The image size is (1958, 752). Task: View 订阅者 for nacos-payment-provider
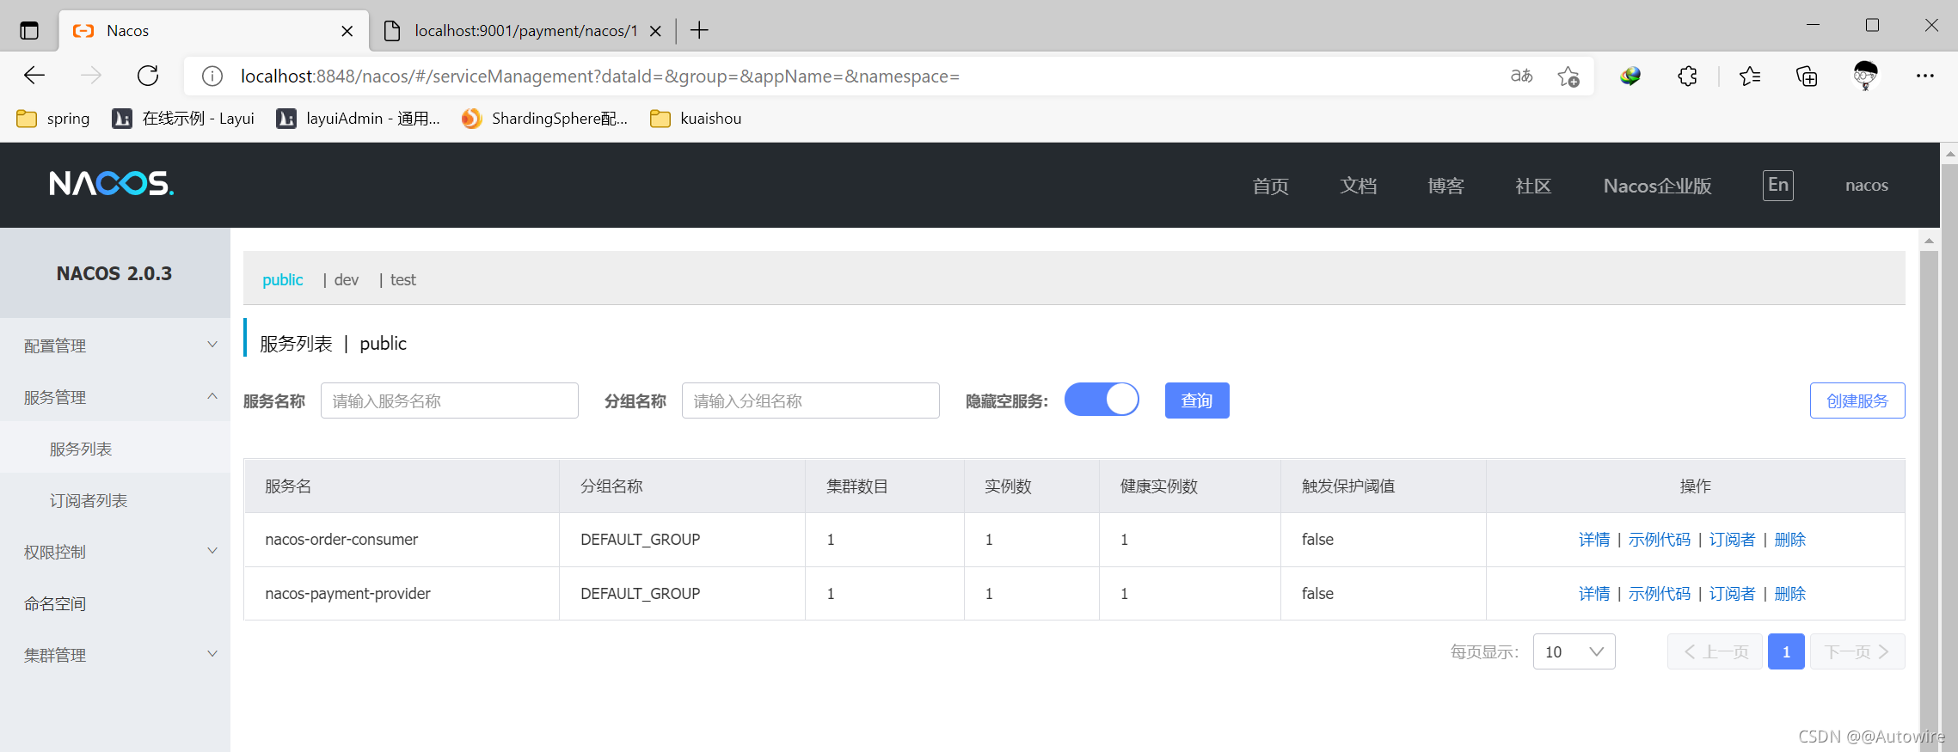pos(1732,594)
